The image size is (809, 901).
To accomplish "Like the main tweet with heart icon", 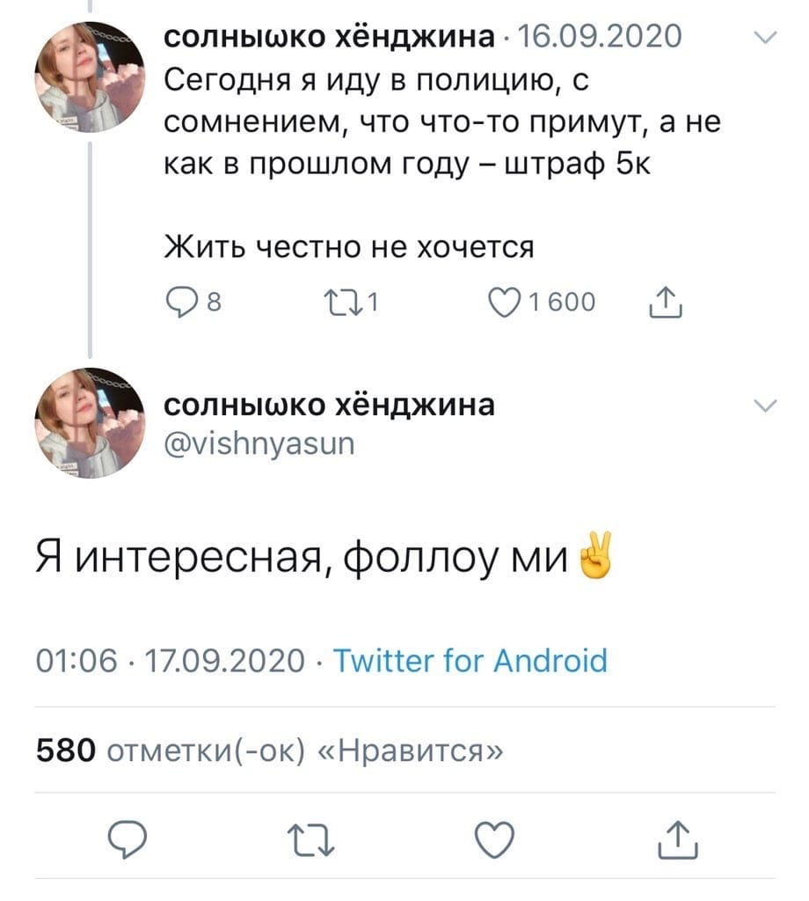I will pyautogui.click(x=496, y=840).
